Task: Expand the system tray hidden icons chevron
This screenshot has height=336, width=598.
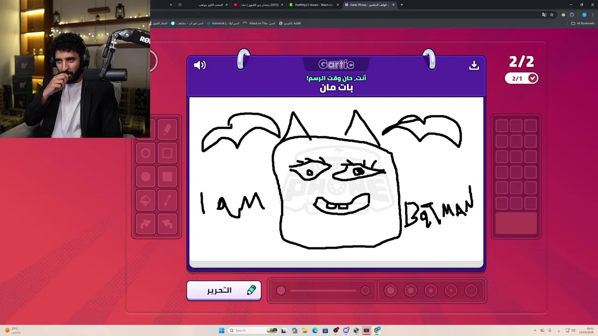Action: 535,330
